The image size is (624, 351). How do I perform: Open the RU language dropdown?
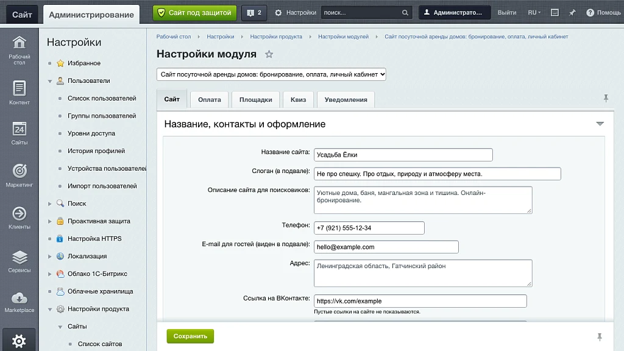click(x=534, y=13)
